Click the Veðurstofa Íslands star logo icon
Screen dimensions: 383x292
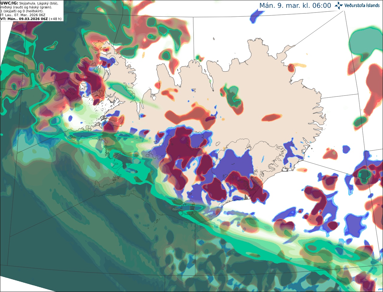click(339, 5)
